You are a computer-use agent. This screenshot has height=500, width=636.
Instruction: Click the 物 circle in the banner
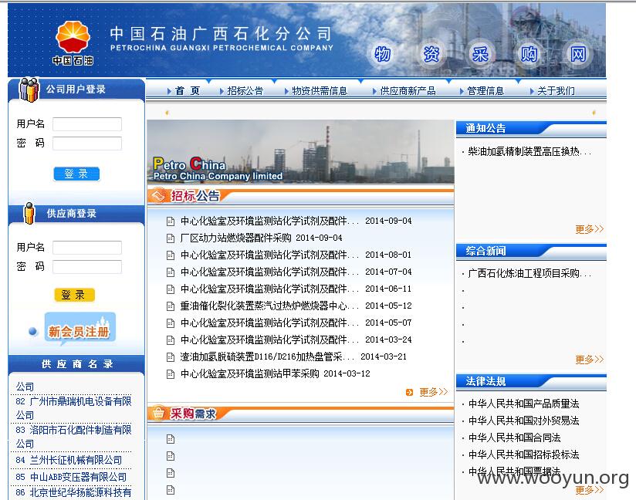pyautogui.click(x=382, y=54)
